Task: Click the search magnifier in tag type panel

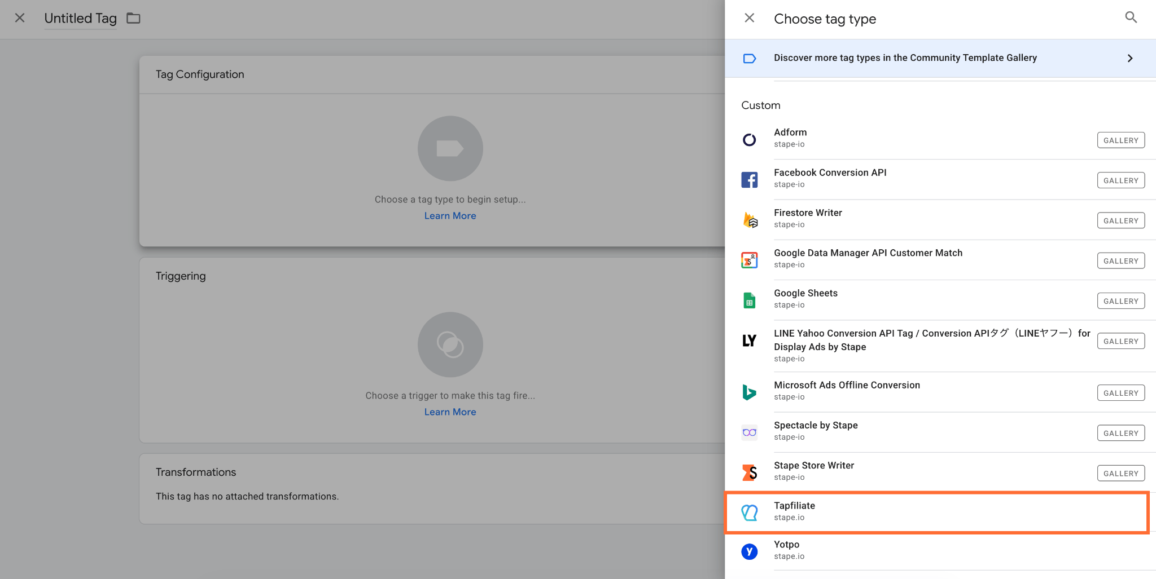Action: (x=1131, y=17)
